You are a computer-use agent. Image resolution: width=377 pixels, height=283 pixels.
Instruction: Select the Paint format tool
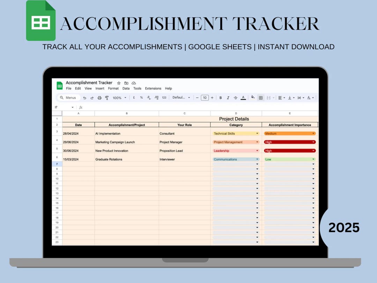(x=106, y=98)
